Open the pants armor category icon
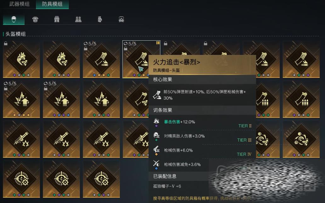The height and width of the screenshot is (203, 325). point(57,19)
